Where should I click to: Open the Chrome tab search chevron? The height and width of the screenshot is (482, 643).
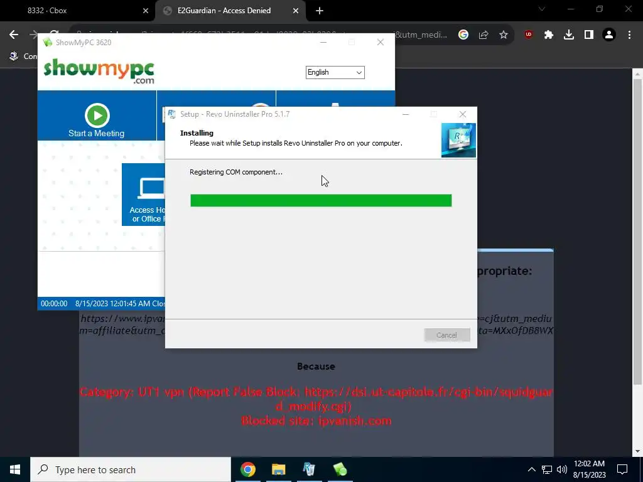(542, 9)
